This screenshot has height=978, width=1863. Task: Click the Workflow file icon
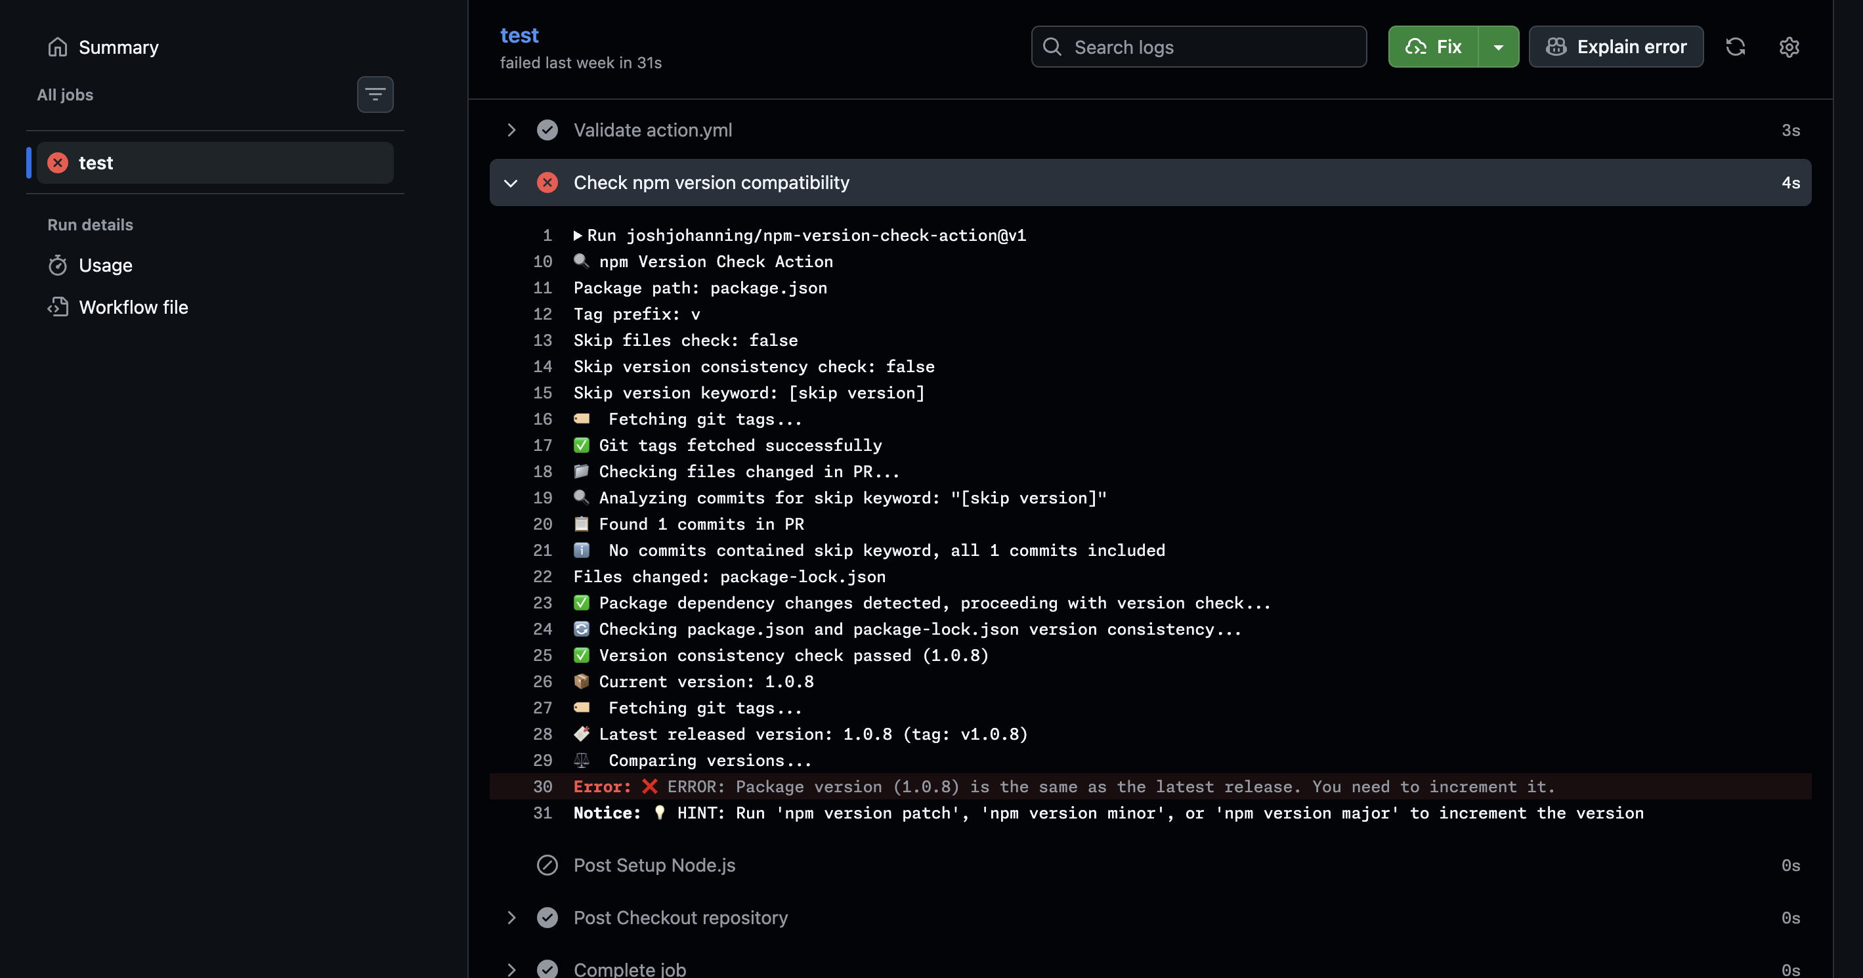[x=58, y=307]
